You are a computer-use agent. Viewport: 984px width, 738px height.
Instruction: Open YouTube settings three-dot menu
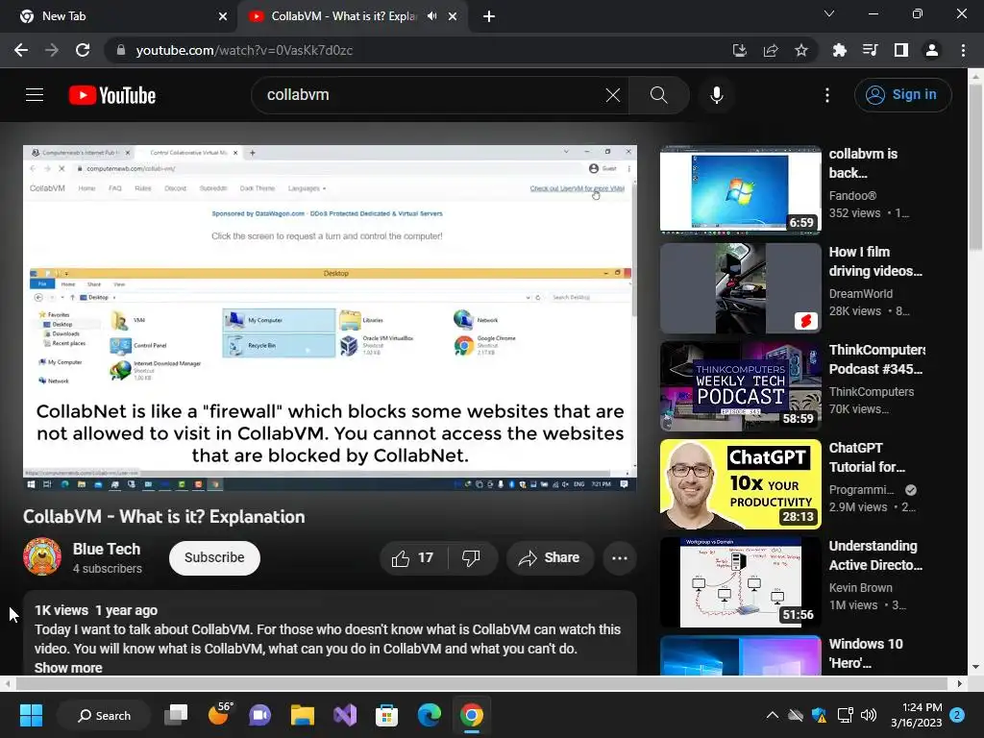(x=827, y=95)
